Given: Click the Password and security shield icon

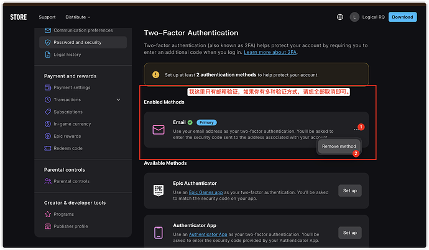Looking at the screenshot, I should tap(48, 42).
